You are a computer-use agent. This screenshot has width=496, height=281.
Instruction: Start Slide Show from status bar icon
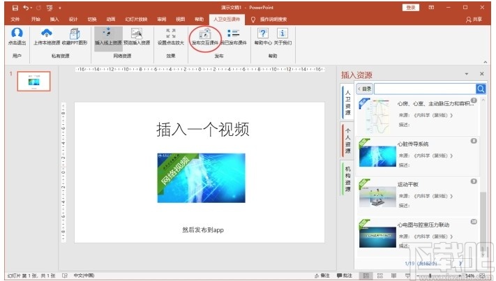point(408,275)
